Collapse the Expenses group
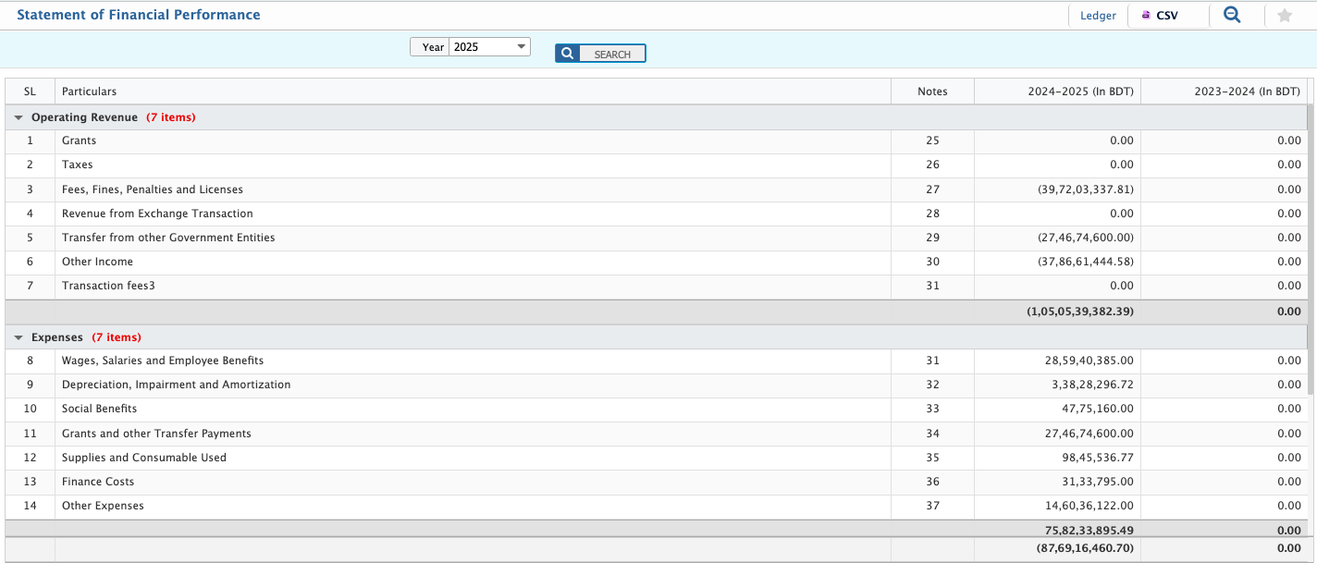 tap(19, 337)
